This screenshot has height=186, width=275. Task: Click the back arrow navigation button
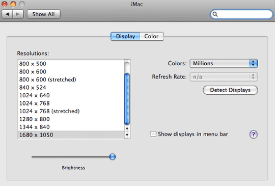tap(7, 14)
